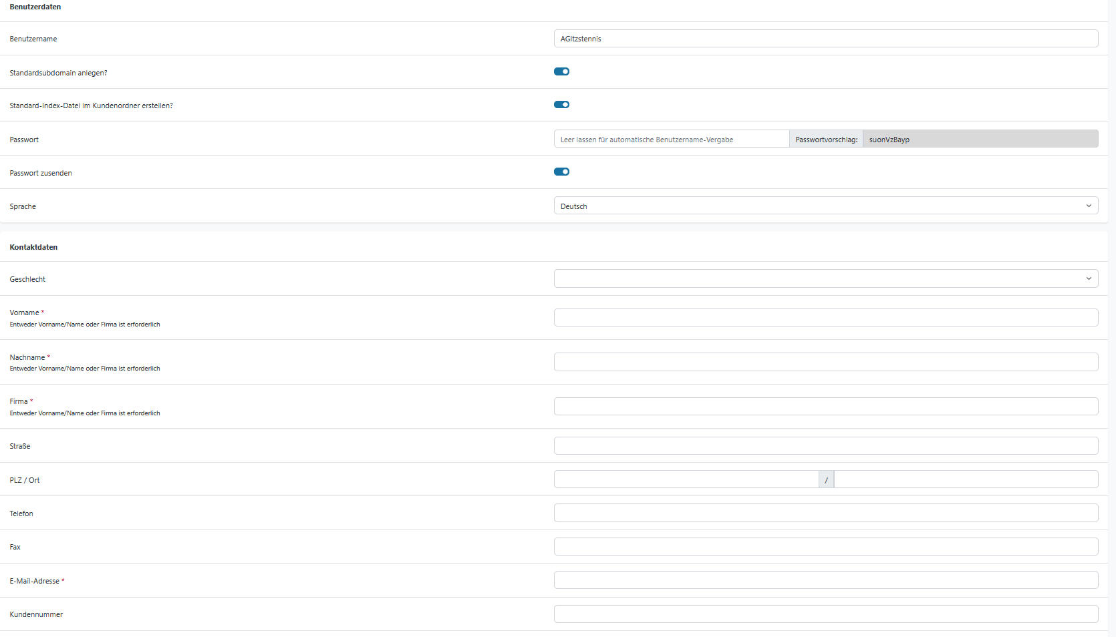Screen dimensions: 1116x637
Task: Click the Benutzername input field
Action: [x=826, y=39]
